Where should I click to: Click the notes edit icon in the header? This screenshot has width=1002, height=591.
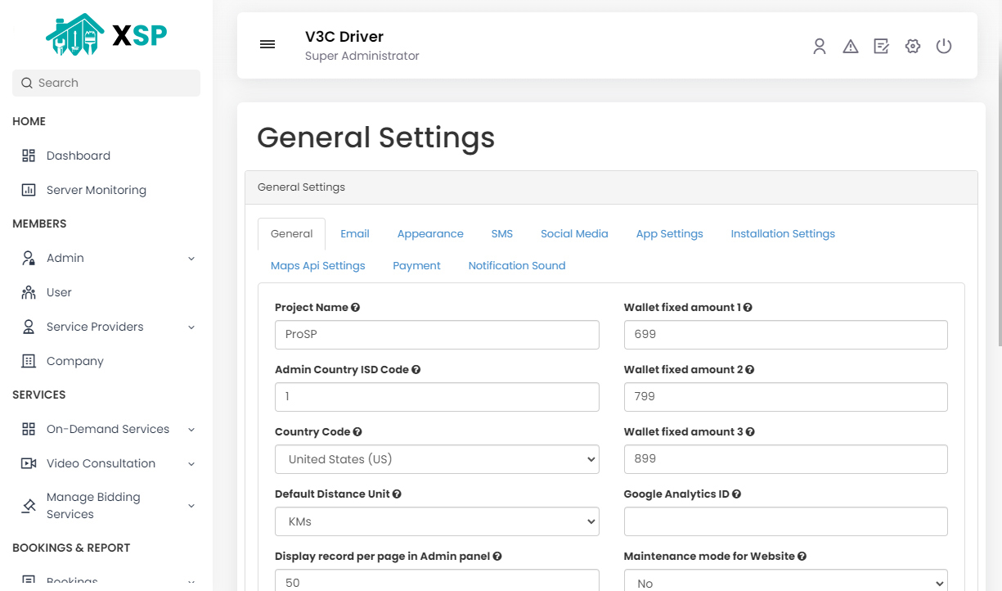click(881, 46)
